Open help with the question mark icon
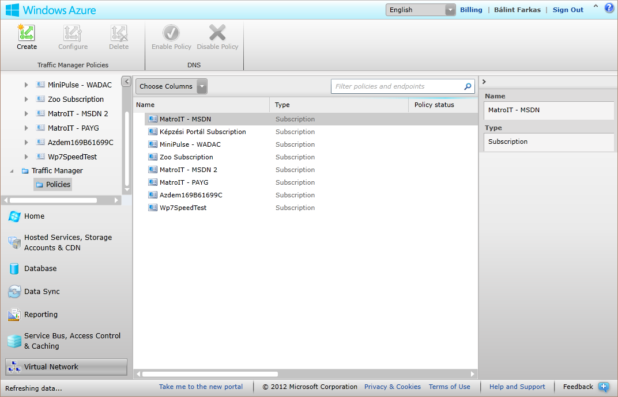 click(x=609, y=7)
